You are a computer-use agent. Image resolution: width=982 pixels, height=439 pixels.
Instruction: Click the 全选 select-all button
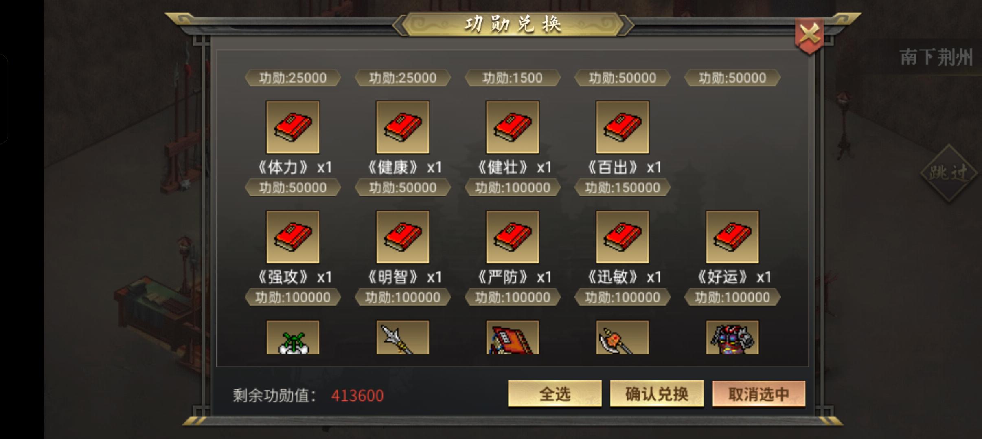click(555, 394)
